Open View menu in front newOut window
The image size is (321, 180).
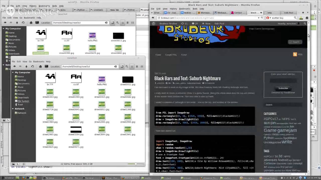(25, 61)
